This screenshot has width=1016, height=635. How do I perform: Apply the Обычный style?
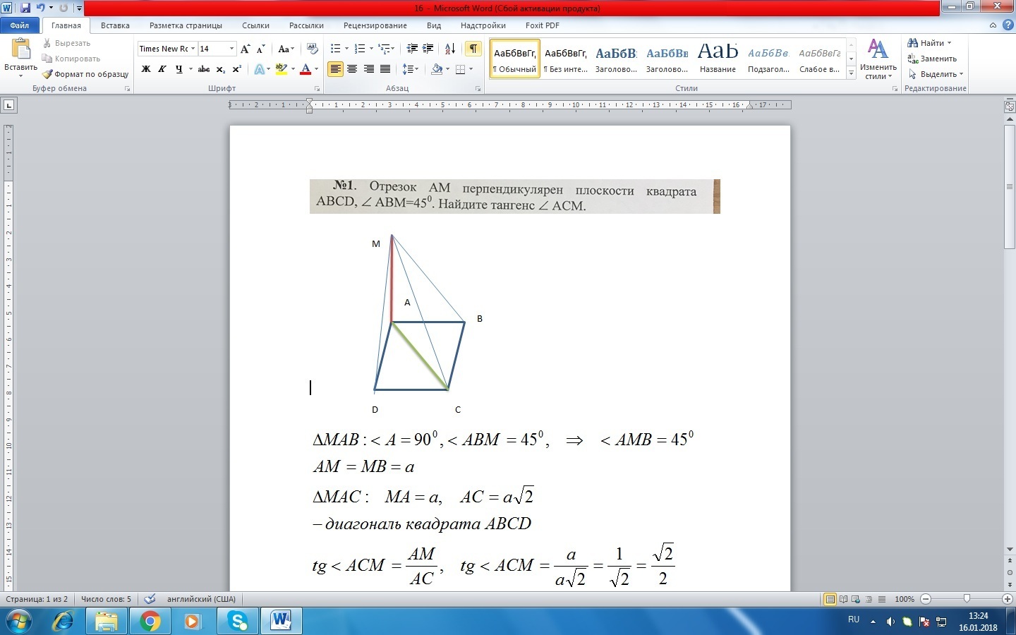[515, 59]
